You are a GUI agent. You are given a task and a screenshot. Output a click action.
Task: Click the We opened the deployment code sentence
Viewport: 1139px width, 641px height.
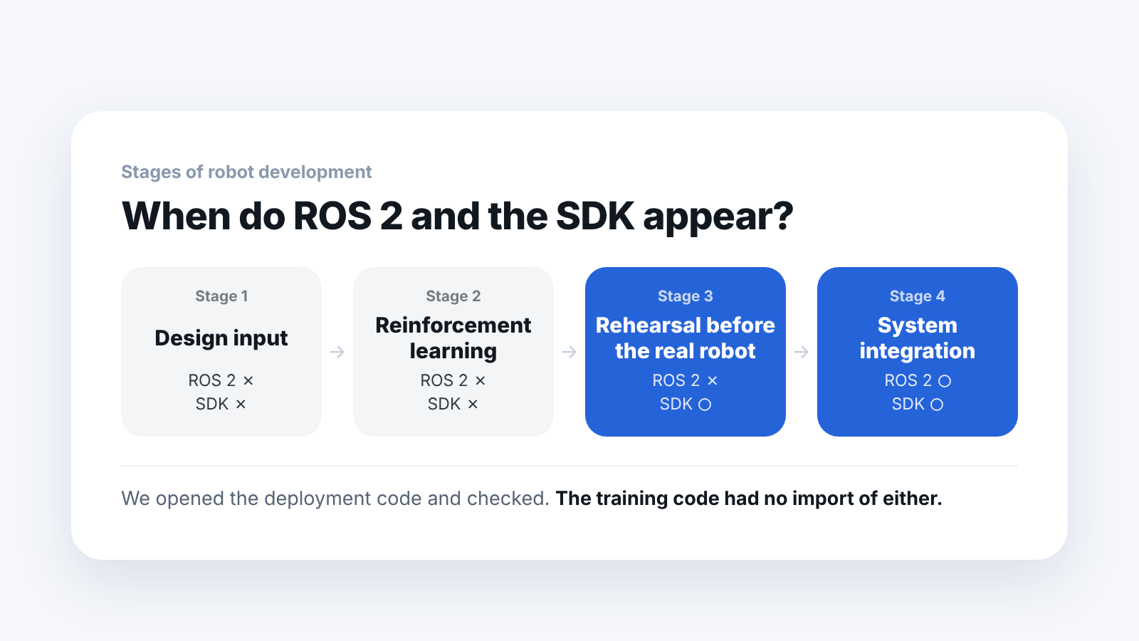point(335,499)
